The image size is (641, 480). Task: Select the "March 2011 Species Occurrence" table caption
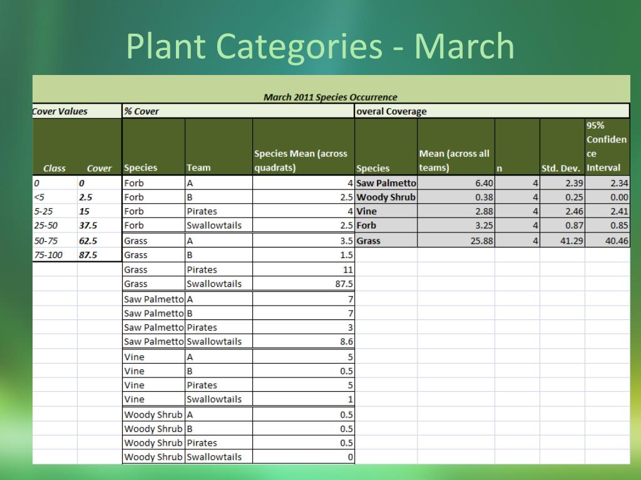(x=331, y=97)
